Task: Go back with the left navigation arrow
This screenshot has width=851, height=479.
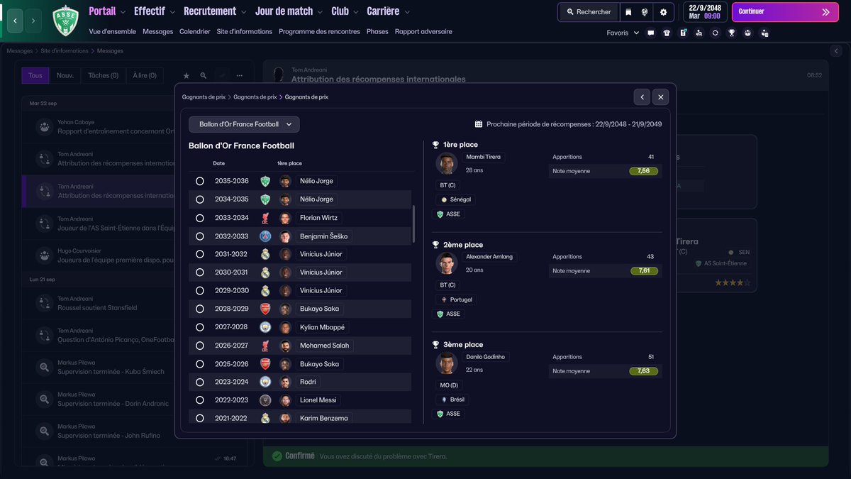Action: 15,21
